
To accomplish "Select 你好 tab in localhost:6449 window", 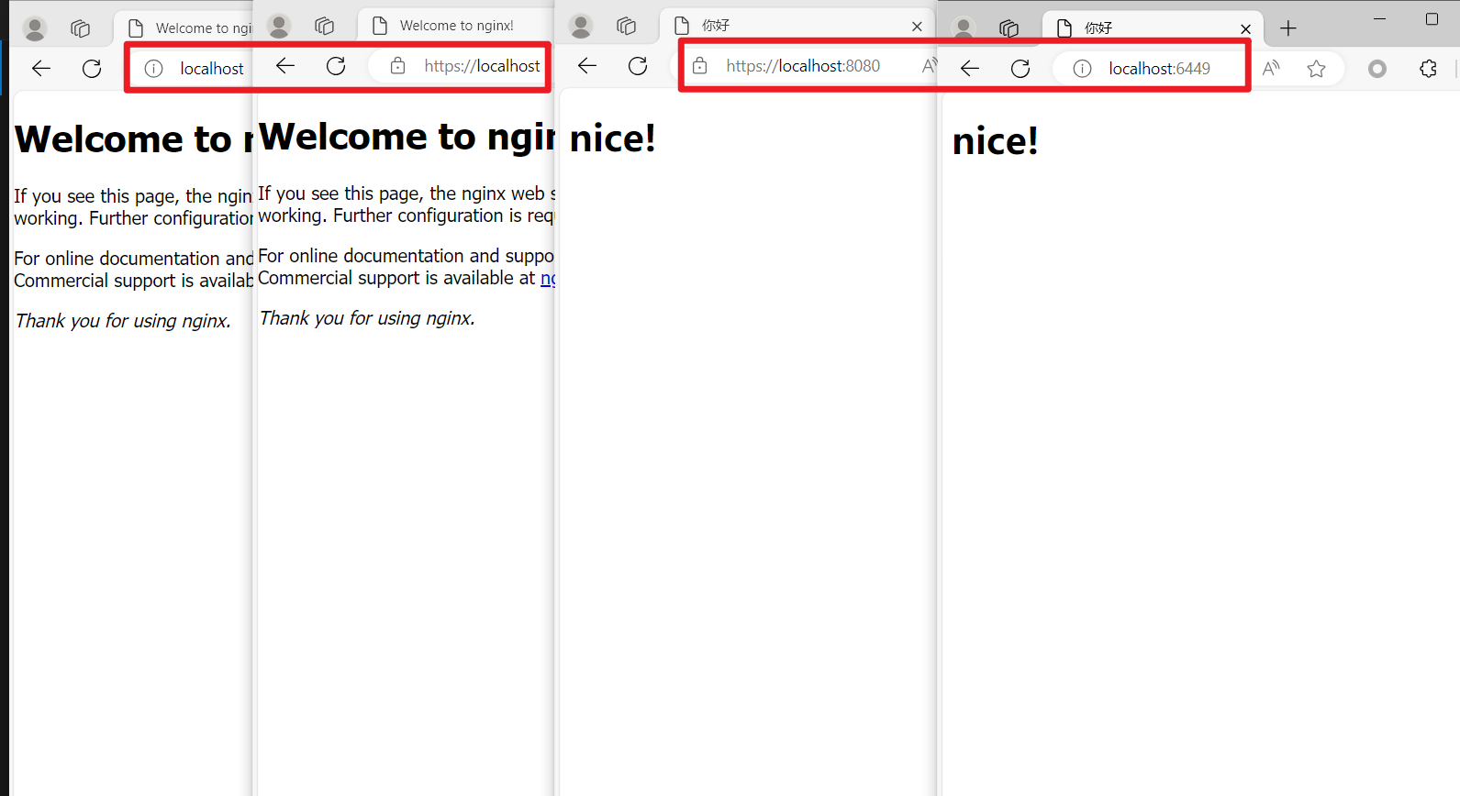I will point(1153,28).
